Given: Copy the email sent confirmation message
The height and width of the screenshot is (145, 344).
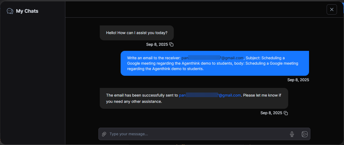Looking at the screenshot, I should [286, 113].
